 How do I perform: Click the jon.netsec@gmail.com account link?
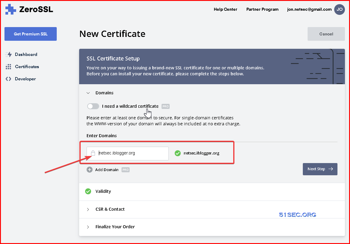pyautogui.click(x=309, y=9)
